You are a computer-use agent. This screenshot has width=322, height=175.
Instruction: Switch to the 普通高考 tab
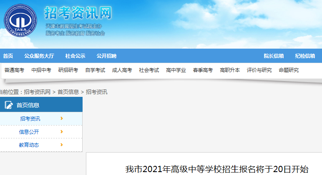pos(14,70)
